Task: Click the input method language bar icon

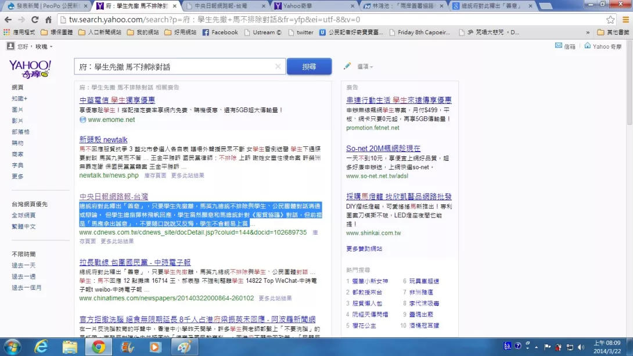Action: 508,346
